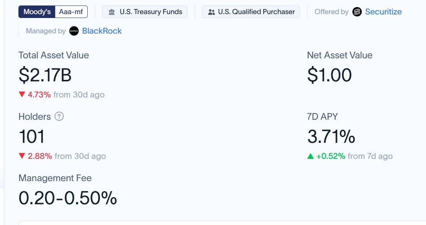The width and height of the screenshot is (426, 225).
Task: Click the people icon in U.S. Qualified Purchaser
Action: (211, 12)
